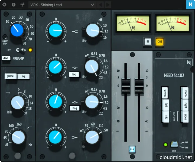Viewport: 195px width, 162px height.
Task: Go to the previous preset arrow
Action: [100, 5]
